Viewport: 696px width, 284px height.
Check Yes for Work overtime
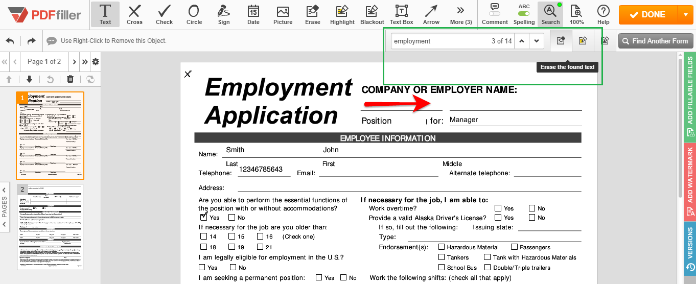(498, 208)
